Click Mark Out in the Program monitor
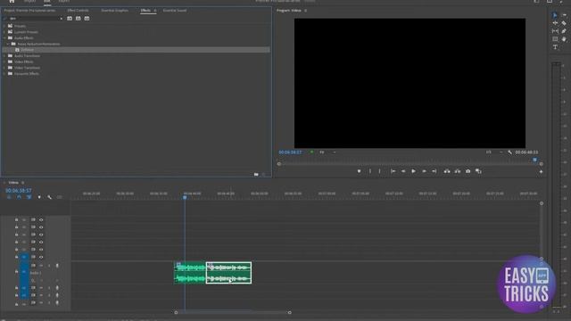Viewport: 571px width, 321px height. [x=379, y=171]
